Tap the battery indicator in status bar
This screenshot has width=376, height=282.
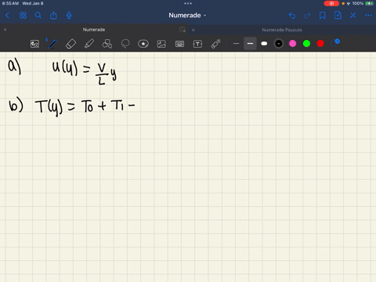coord(369,3)
